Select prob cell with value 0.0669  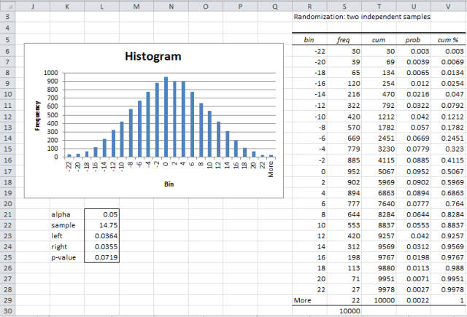(414, 138)
